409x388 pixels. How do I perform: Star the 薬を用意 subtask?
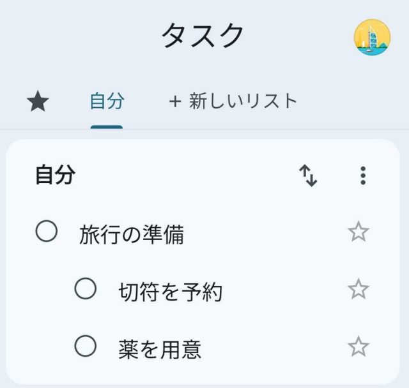point(359,347)
